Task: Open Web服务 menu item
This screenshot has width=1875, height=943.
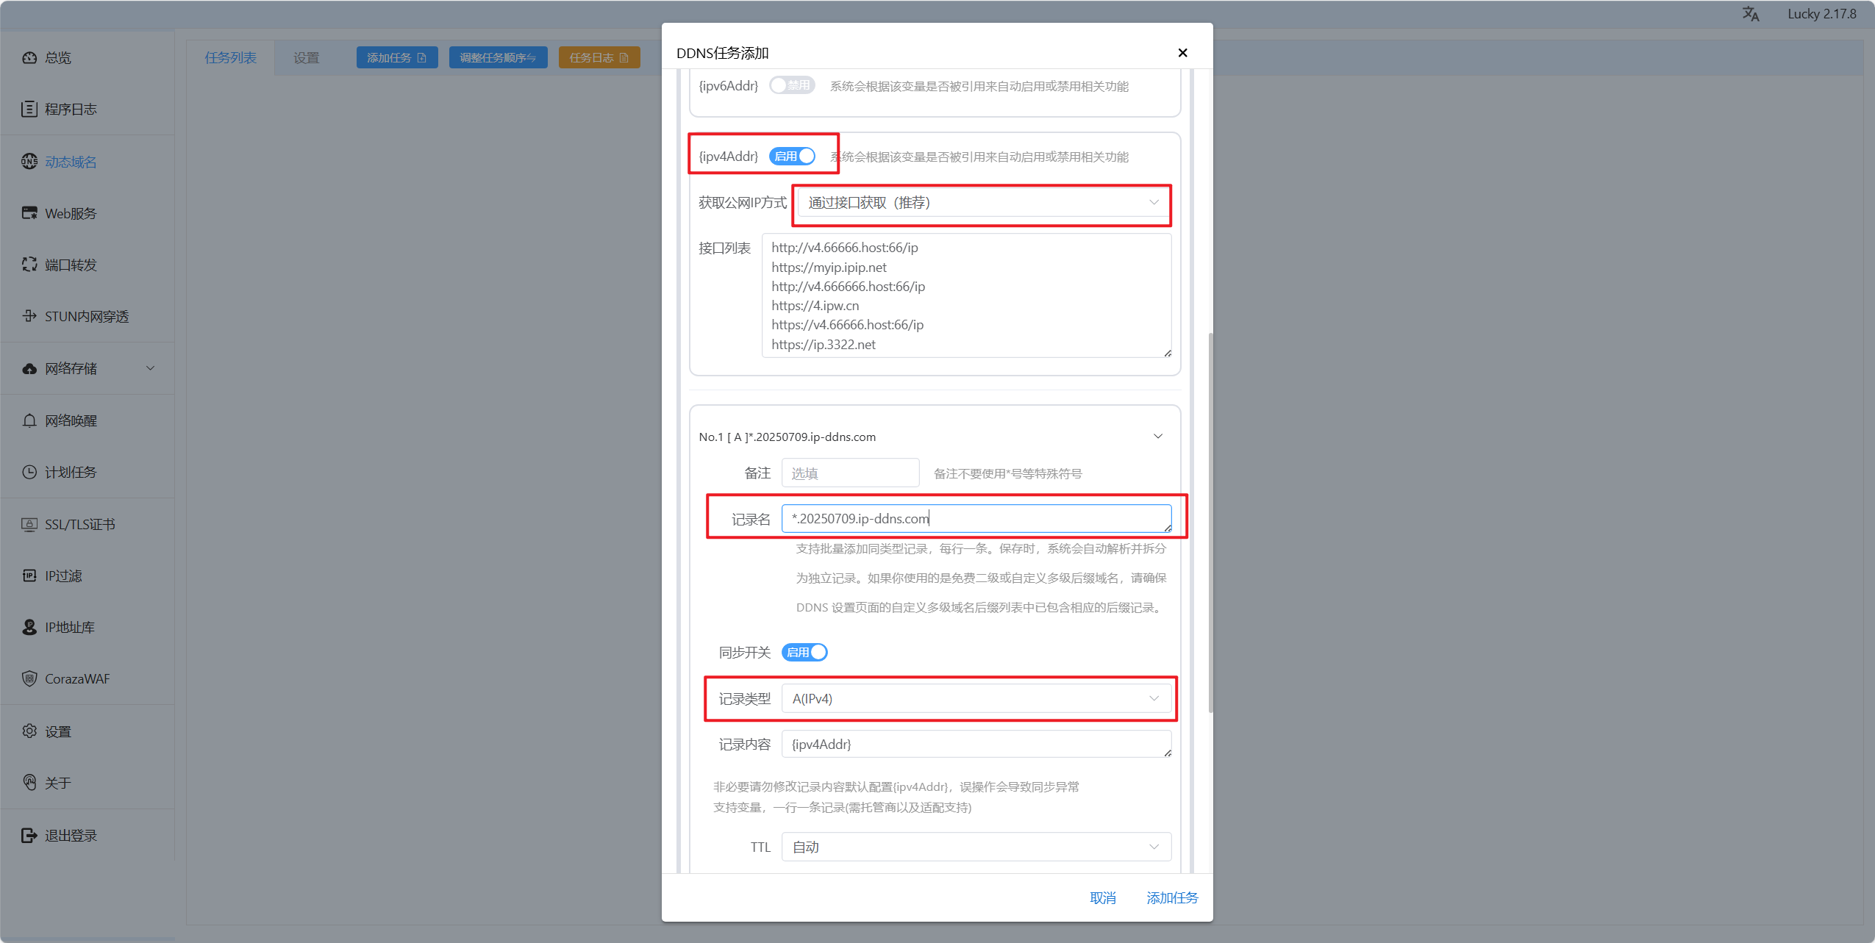Action: (87, 213)
